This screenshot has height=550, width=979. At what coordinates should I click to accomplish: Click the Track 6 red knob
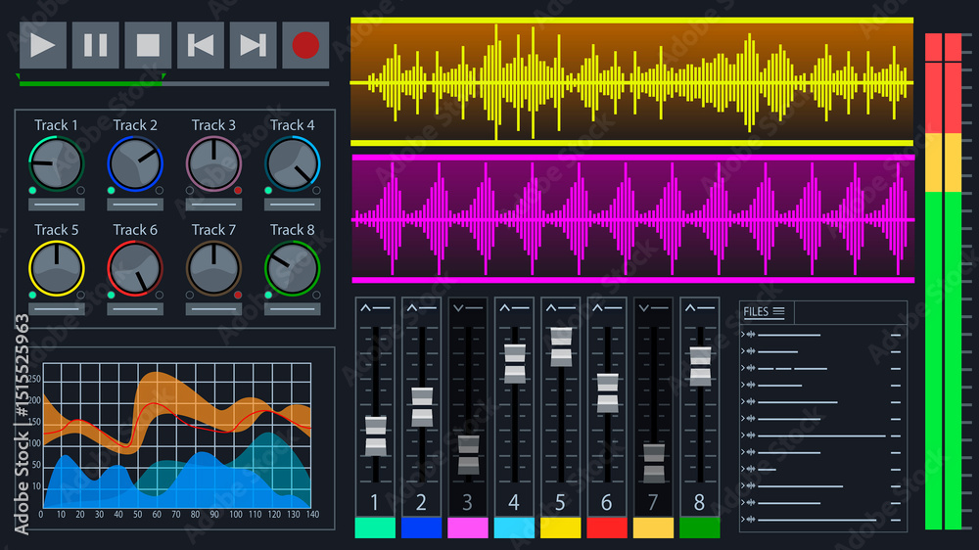click(135, 268)
